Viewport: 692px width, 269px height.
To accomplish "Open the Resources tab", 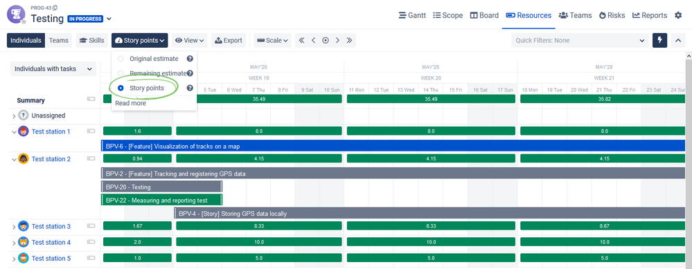I will pyautogui.click(x=529, y=15).
